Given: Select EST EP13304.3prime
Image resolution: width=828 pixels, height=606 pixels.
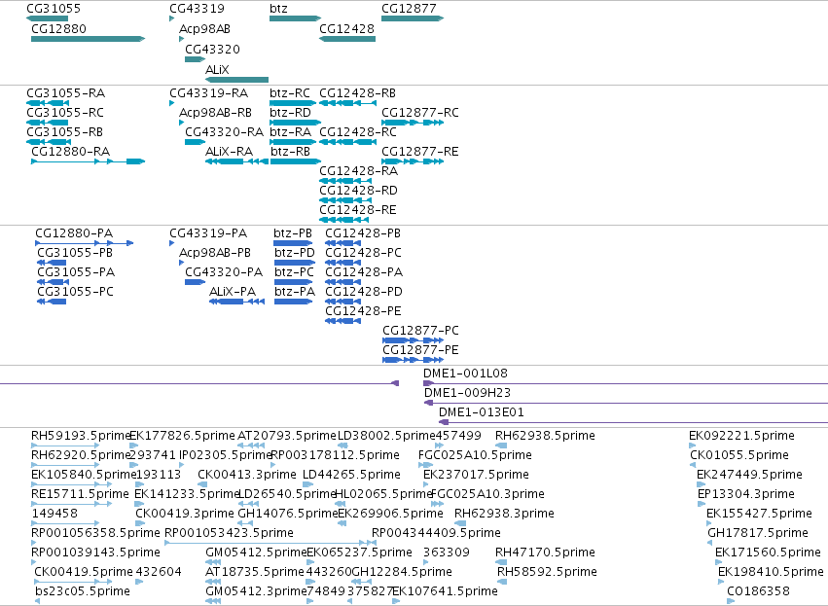Looking at the screenshot, I should coord(746,494).
